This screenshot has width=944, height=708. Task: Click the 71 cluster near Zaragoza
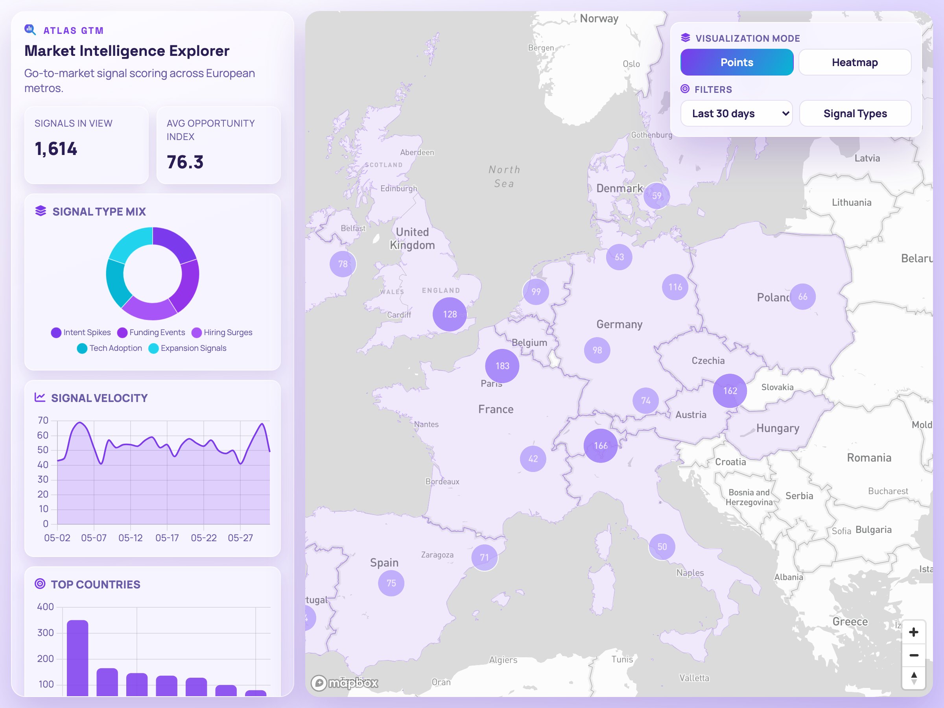click(x=484, y=557)
